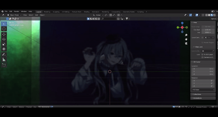The width and height of the screenshot is (218, 117).
Task: Click the viewport zoom magnifier icon
Action: pyautogui.click(x=186, y=35)
